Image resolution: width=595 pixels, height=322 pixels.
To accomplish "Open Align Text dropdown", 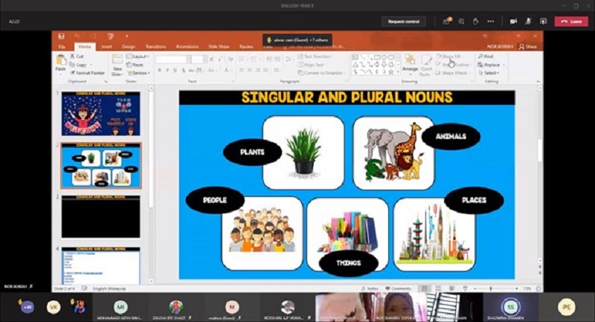I will pyautogui.click(x=312, y=65).
